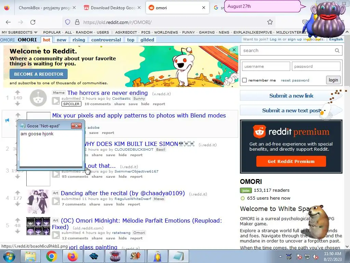Join the OMORI subreddit

[246, 190]
